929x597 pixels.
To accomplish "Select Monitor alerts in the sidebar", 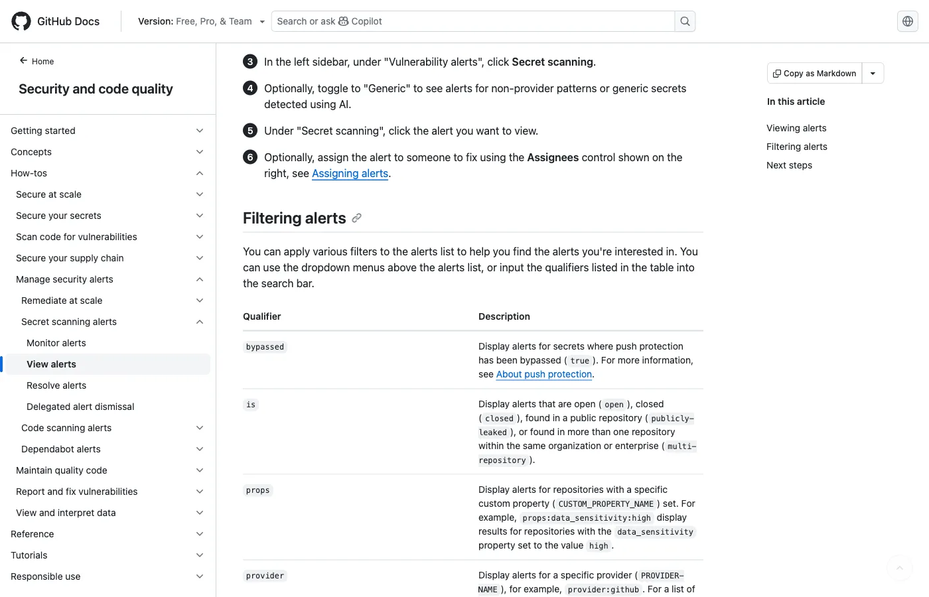I will (x=56, y=343).
